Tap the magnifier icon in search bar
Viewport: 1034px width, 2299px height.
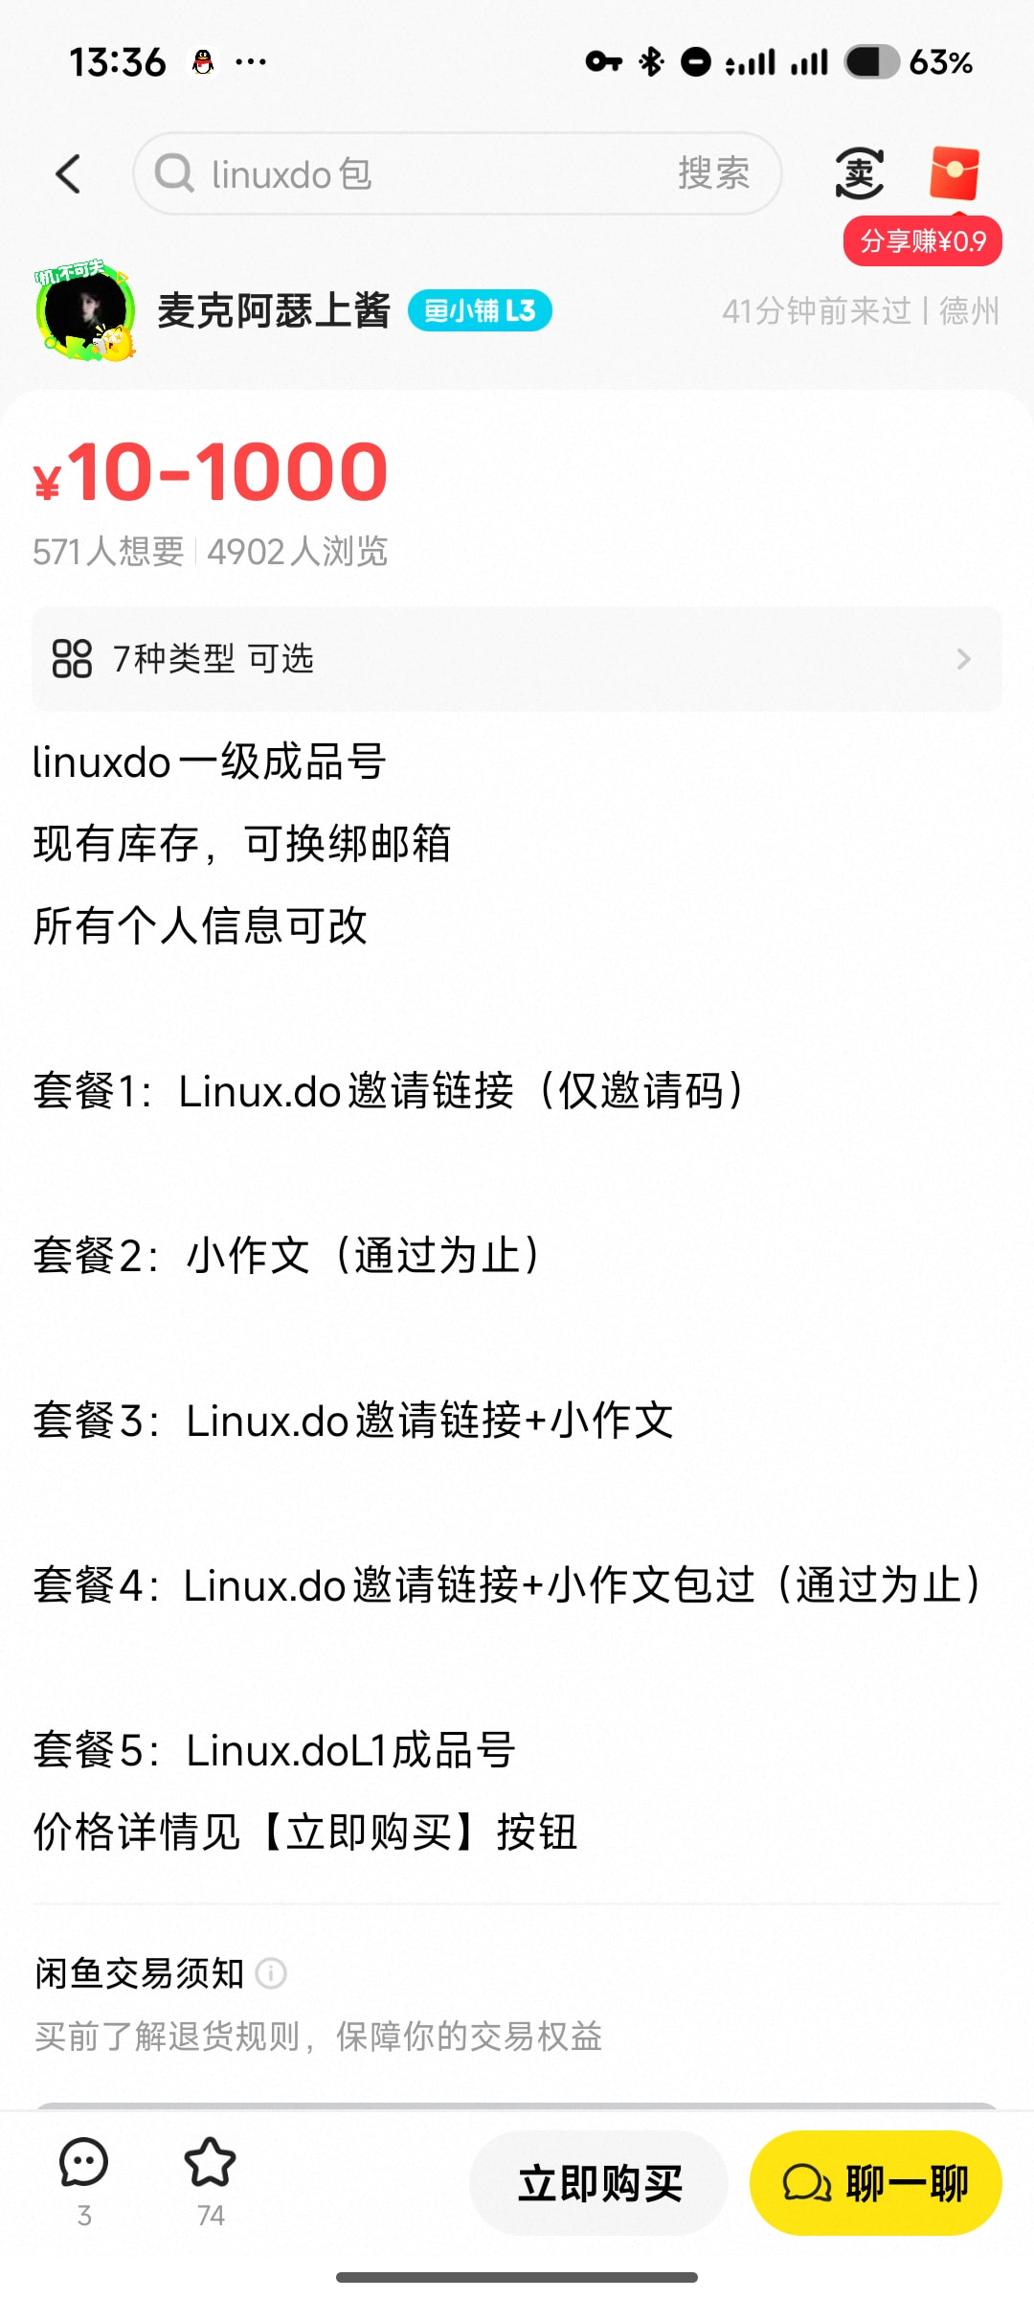coord(174,173)
